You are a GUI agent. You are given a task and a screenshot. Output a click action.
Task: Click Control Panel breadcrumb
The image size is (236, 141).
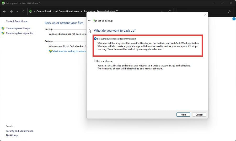coord(44,12)
